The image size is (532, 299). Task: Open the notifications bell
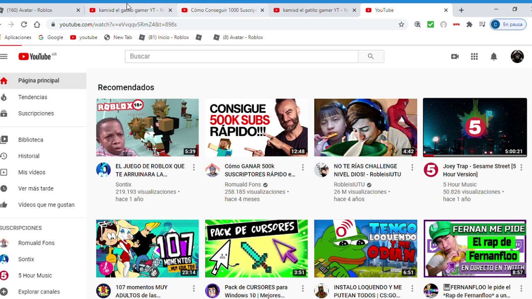click(x=494, y=56)
